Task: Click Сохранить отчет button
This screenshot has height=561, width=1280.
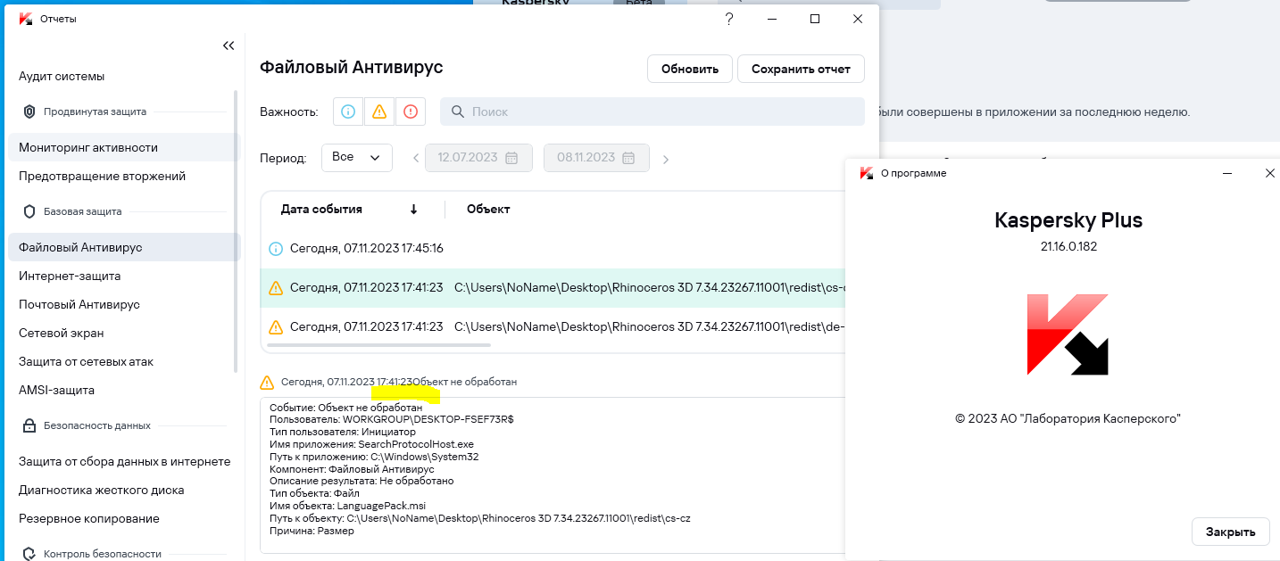Action: coord(801,69)
